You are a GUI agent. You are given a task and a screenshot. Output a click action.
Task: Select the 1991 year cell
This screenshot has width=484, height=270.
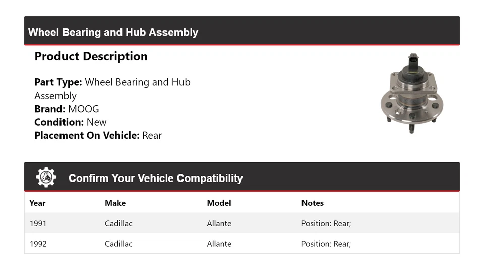click(38, 223)
